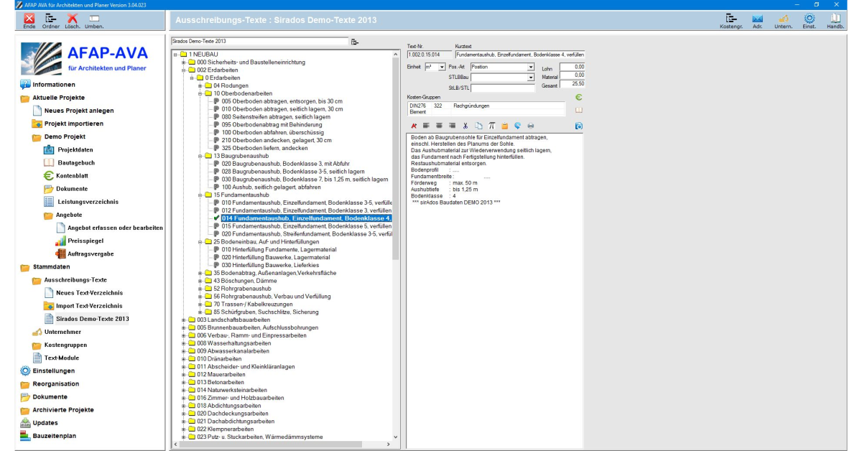Click the blue camera icon

pyautogui.click(x=578, y=126)
